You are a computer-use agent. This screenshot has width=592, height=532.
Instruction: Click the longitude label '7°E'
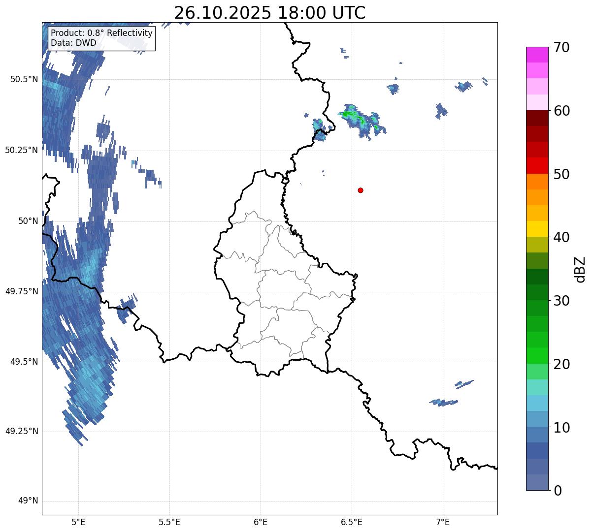click(443, 522)
